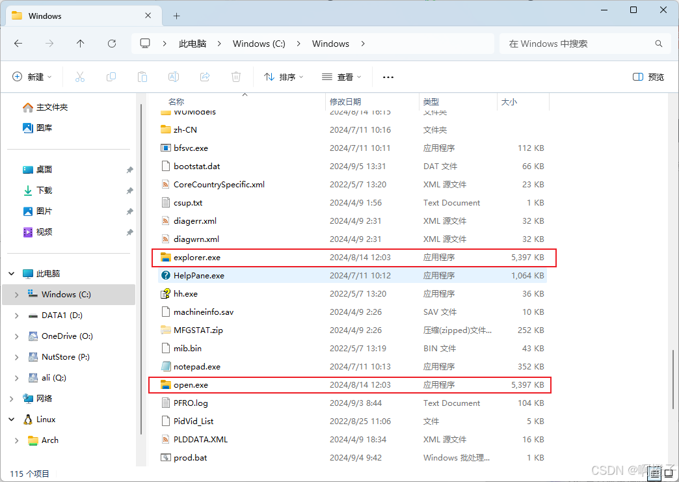Click the Rename icon in toolbar

[174, 77]
